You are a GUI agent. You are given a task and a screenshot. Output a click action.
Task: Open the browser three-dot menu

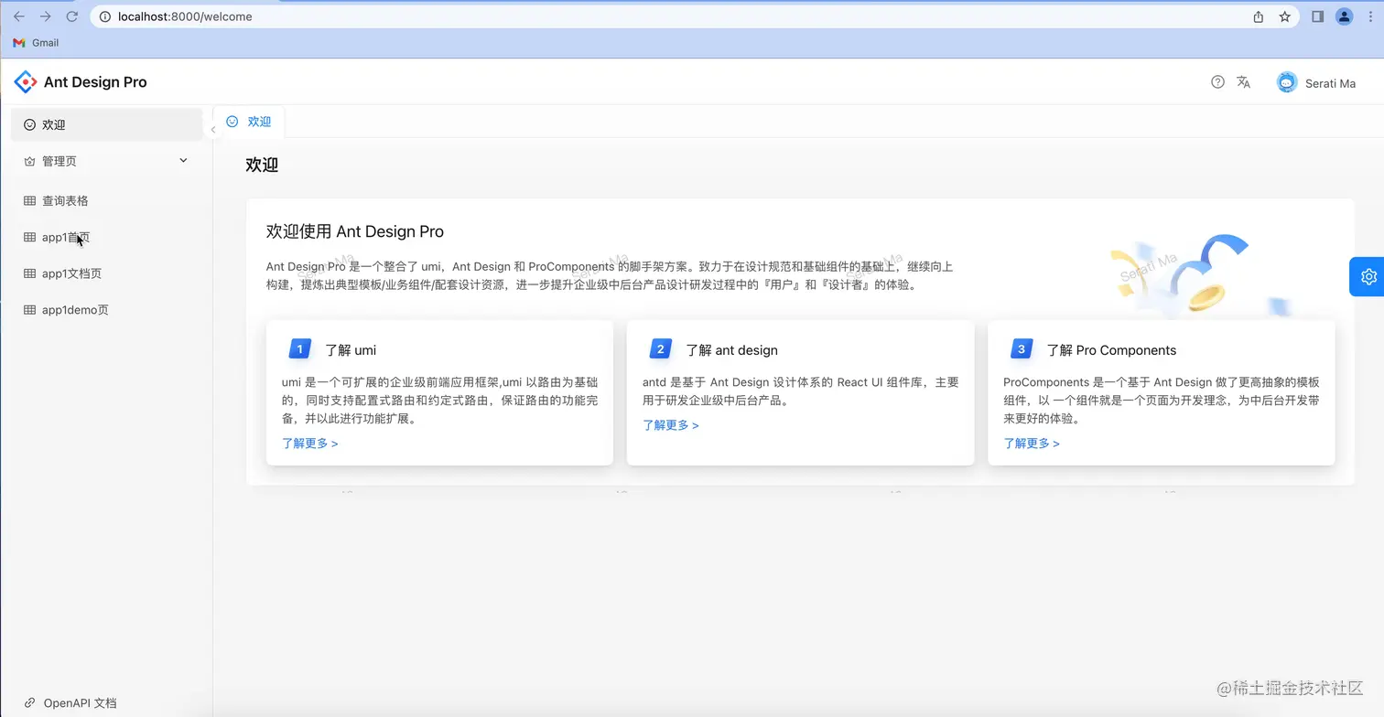tap(1369, 16)
